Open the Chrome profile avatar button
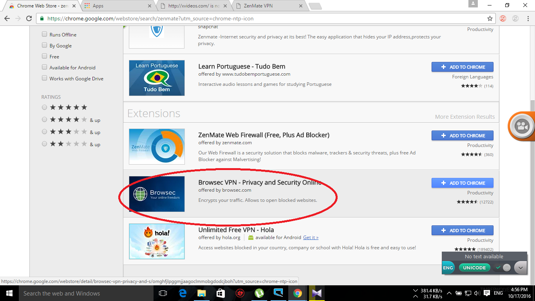This screenshot has width=535, height=301. coord(474,4)
